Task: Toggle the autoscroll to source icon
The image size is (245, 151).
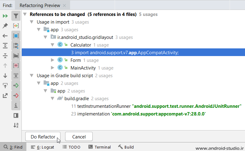Action: click(16, 76)
